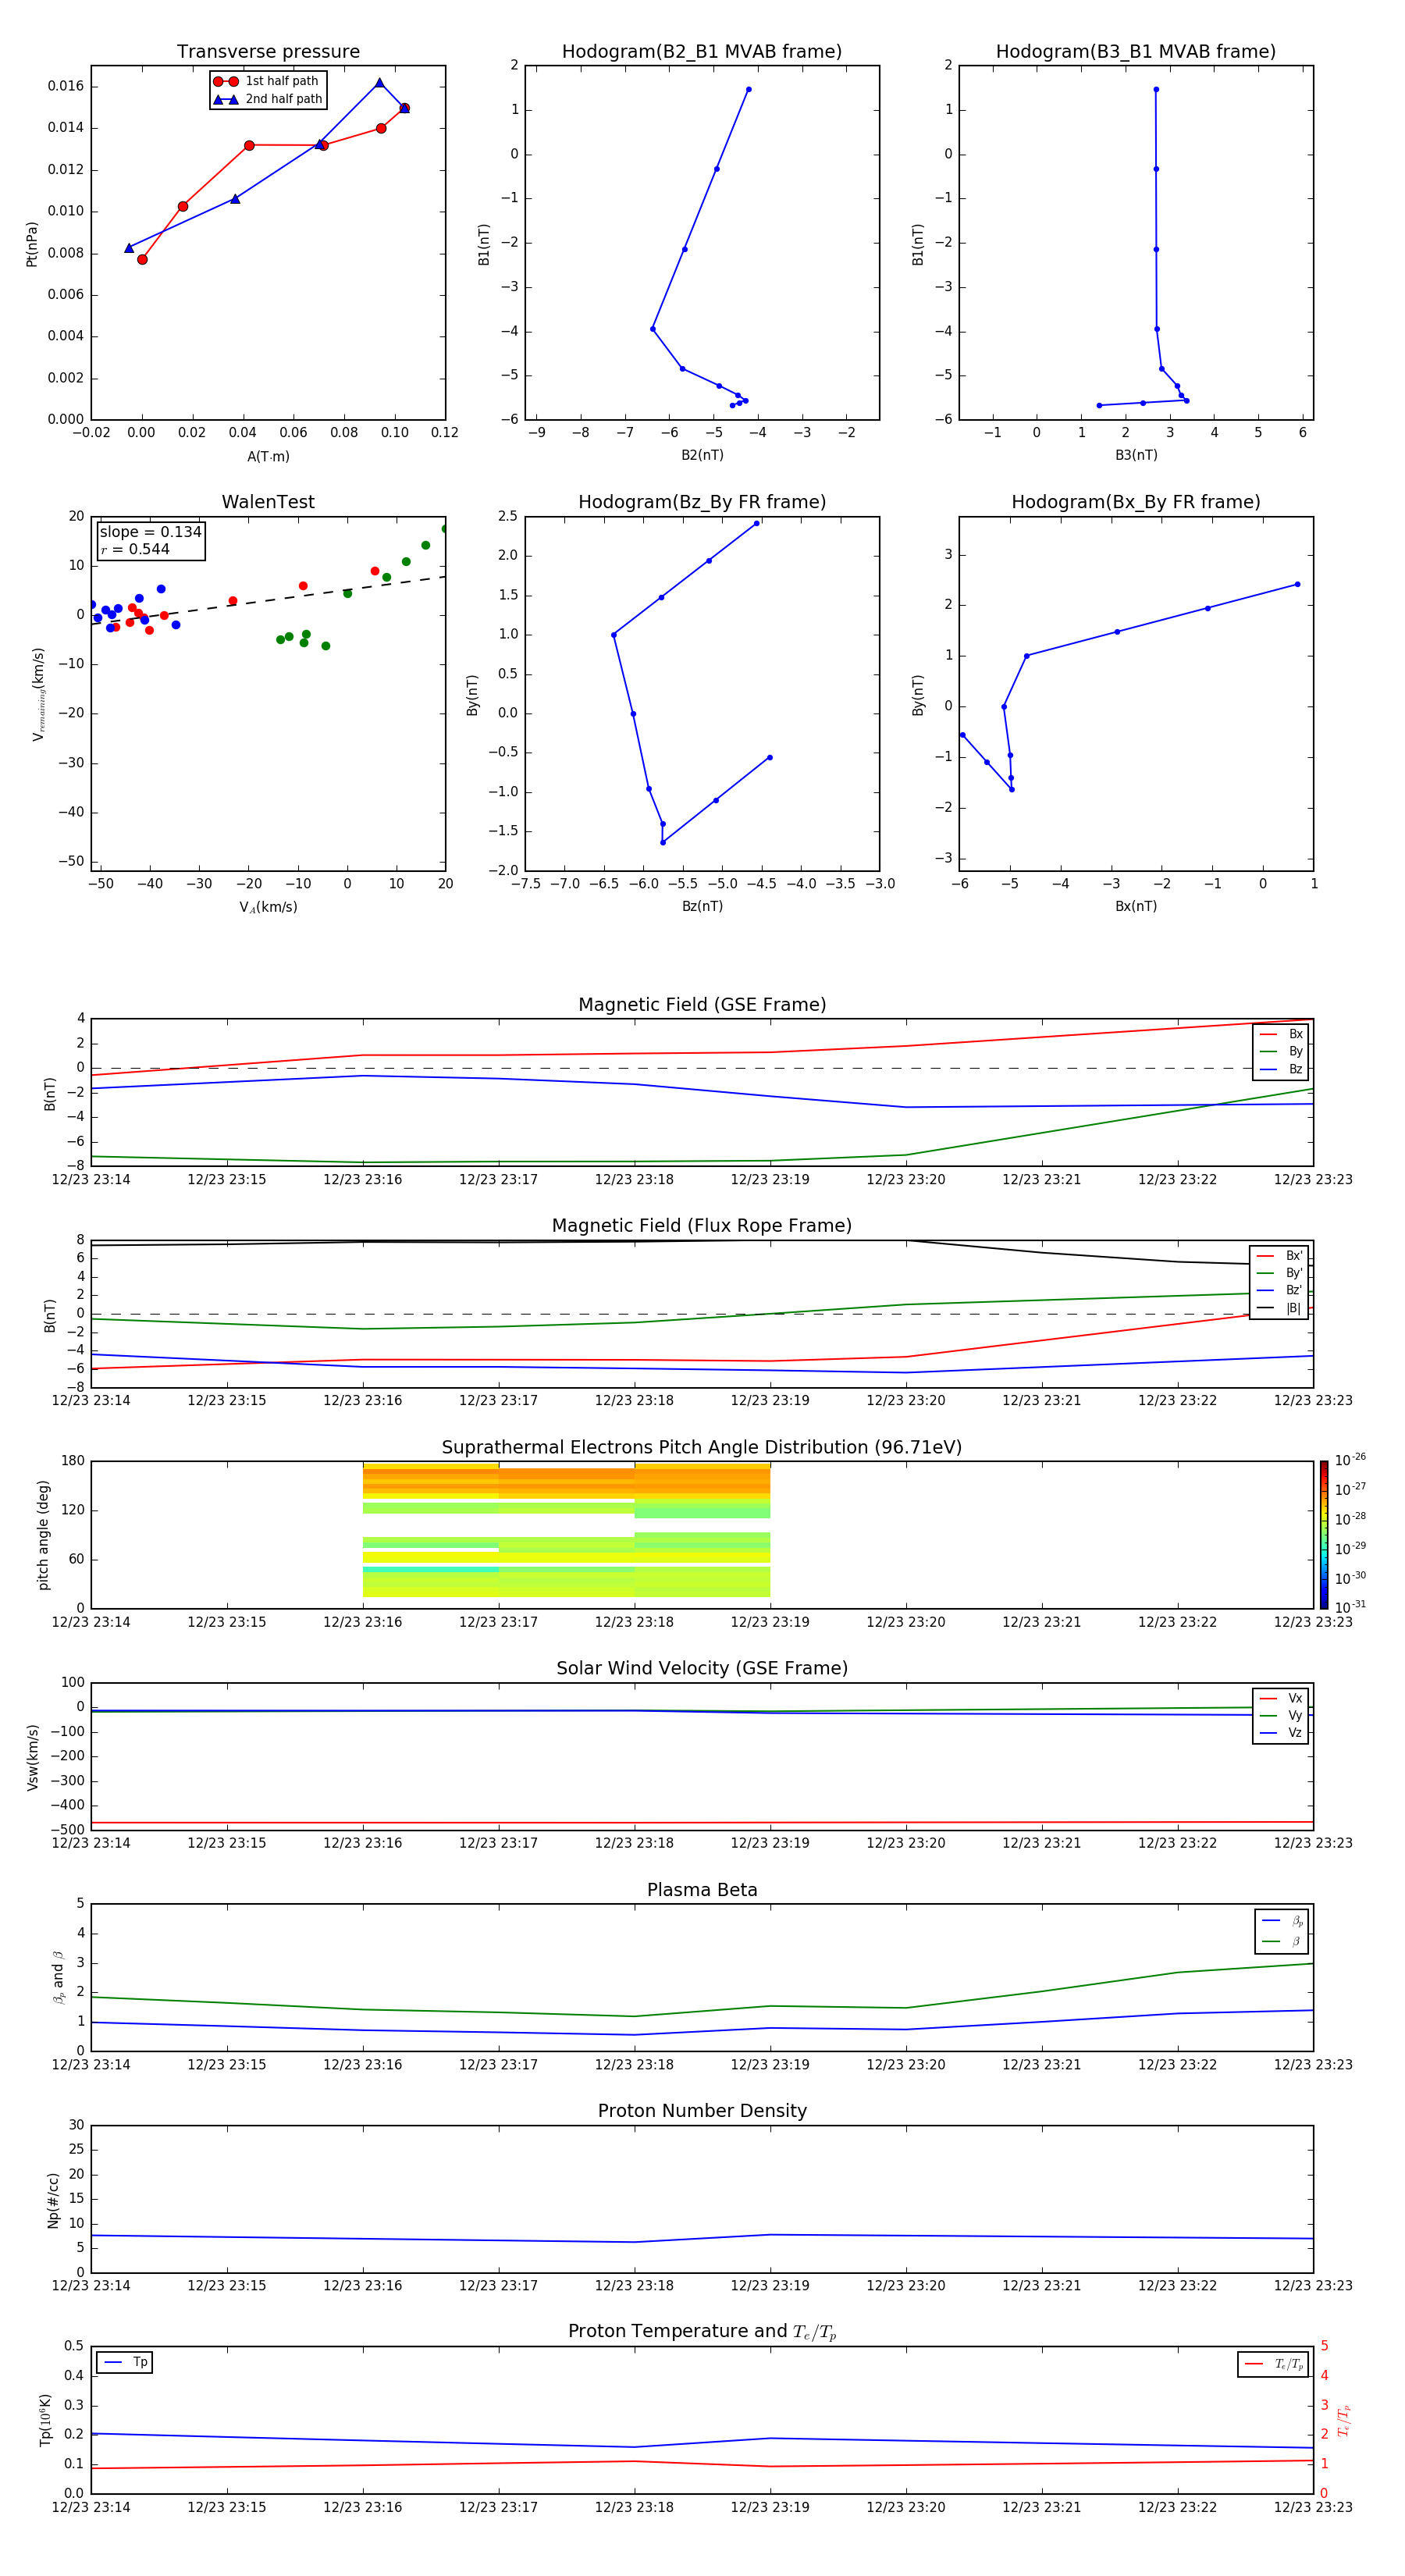The image size is (1405, 2576).
Task: Click the 'By' legend entry in GSE plot
Action: point(1281,1051)
